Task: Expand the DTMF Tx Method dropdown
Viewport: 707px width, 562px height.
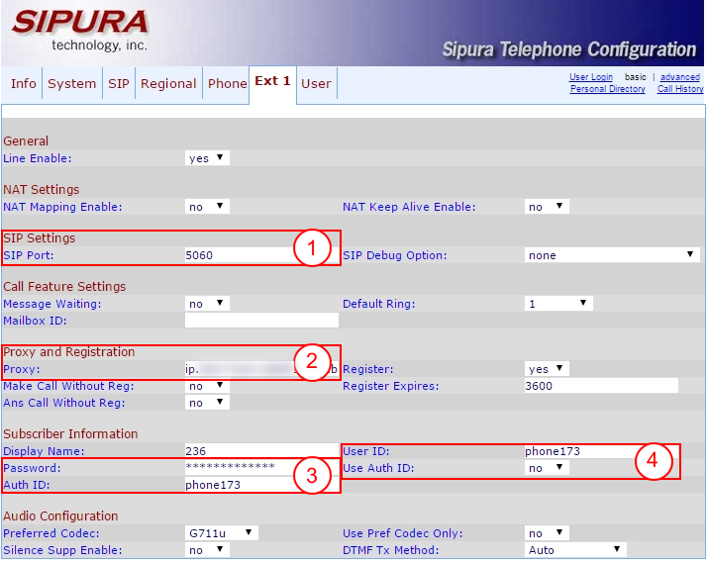Action: pyautogui.click(x=575, y=550)
